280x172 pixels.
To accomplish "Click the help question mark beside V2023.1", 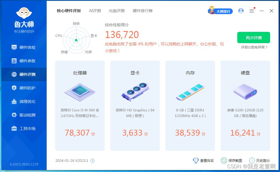I will 92,161.
